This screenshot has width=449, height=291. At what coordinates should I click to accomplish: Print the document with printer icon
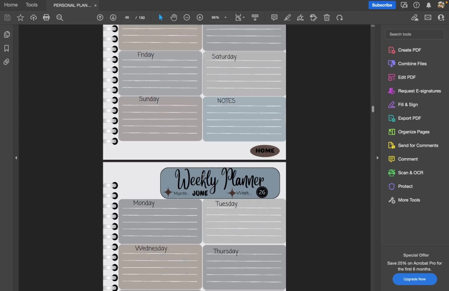click(x=46, y=18)
